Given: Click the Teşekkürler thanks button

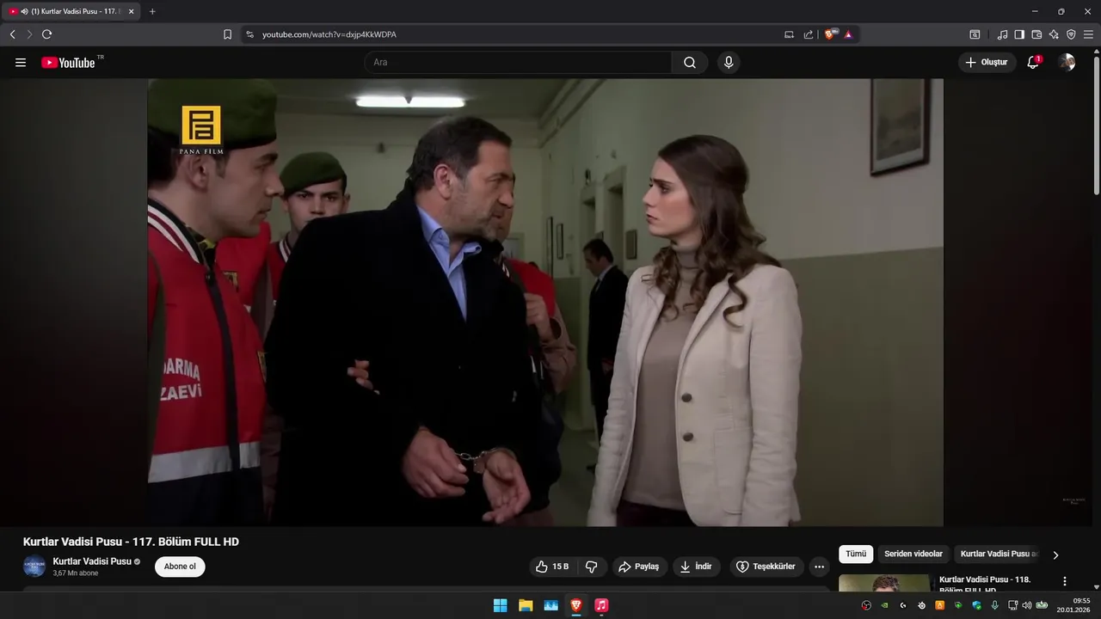Looking at the screenshot, I should point(766,567).
